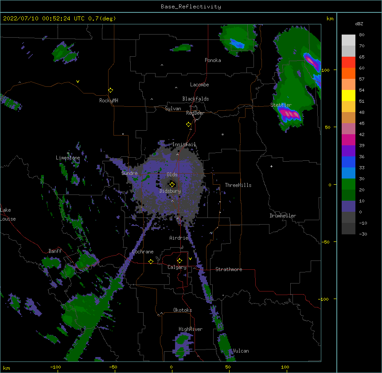
Task: Click the Base_Reflectivity title text
Action: 191,7
